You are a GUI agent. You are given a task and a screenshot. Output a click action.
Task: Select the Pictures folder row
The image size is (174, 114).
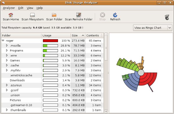coord(52,100)
